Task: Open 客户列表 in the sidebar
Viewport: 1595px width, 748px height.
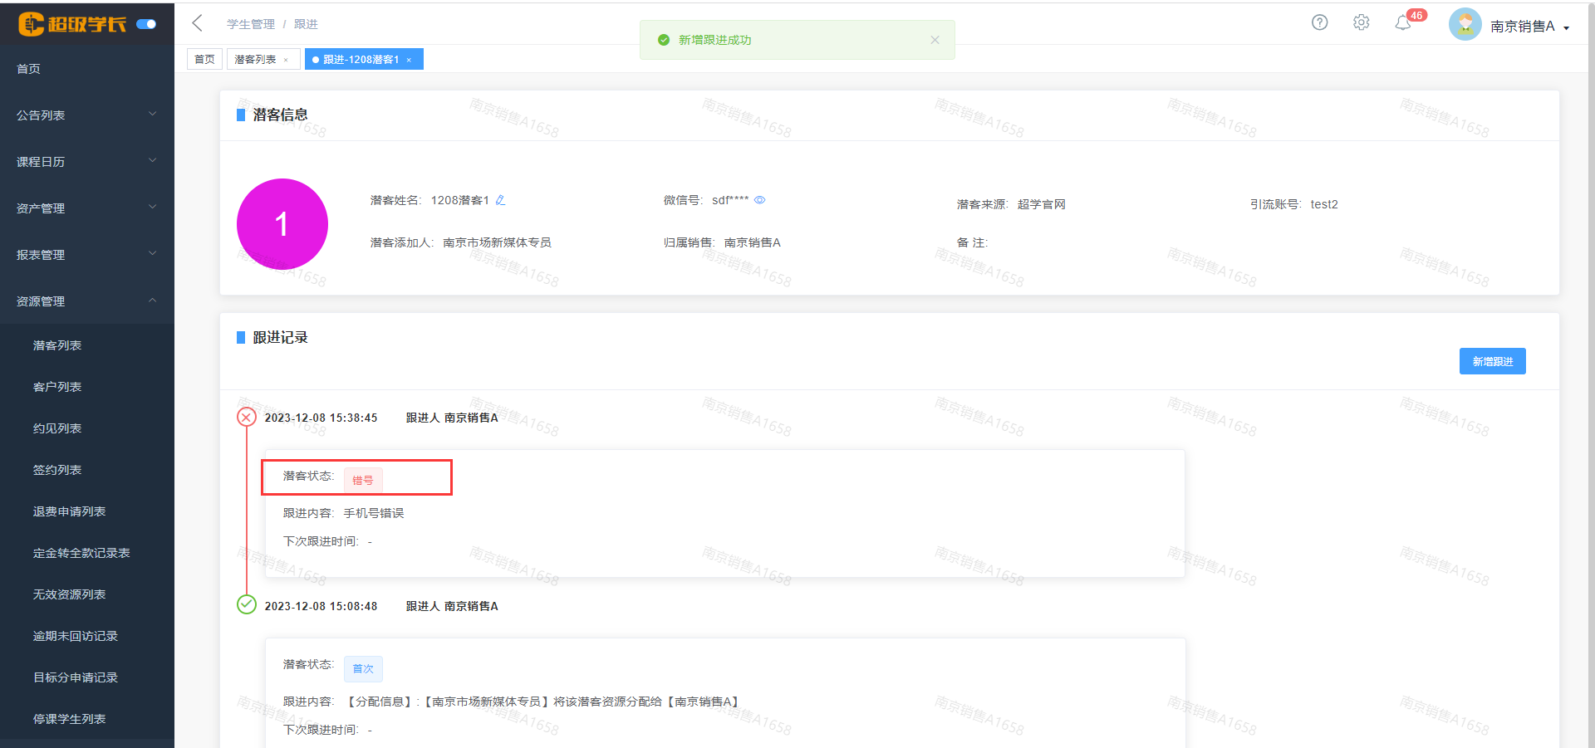Action: point(57,387)
